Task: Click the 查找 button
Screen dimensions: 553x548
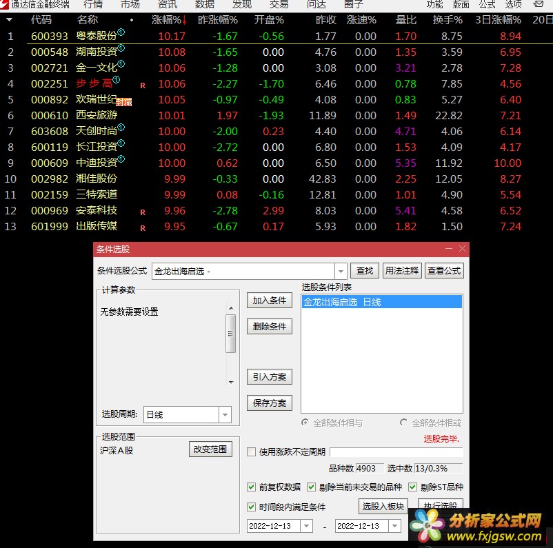Action: [x=365, y=270]
